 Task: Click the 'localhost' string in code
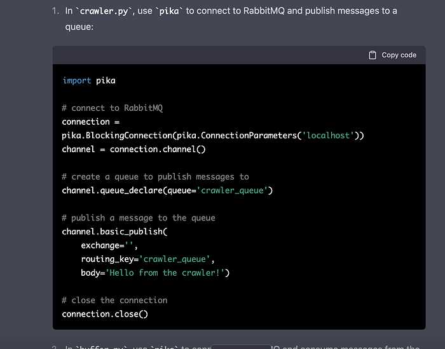328,136
